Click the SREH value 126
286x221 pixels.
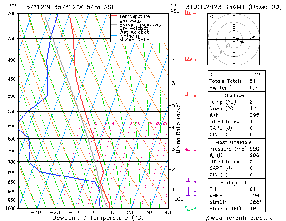click(255, 196)
